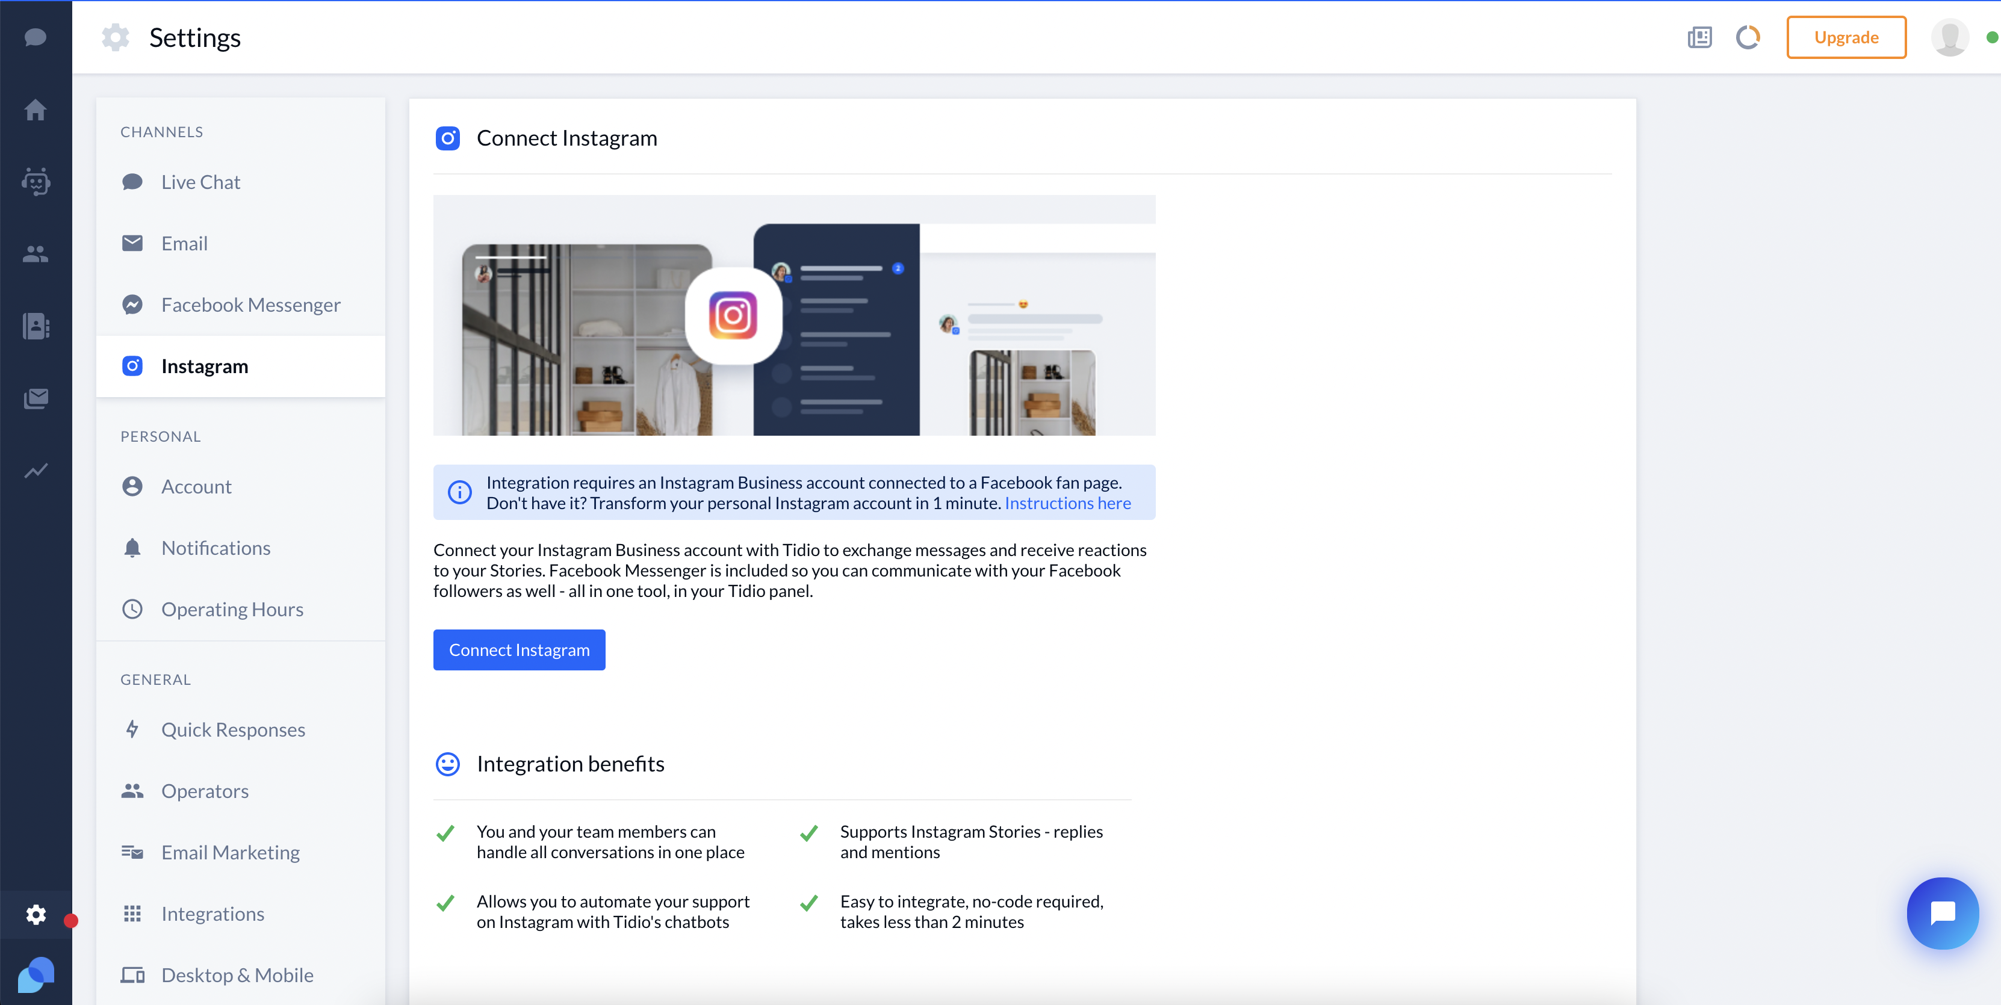Click the smiley icon beside Integration benefits
Screen dimensions: 2001x1005
447,764
